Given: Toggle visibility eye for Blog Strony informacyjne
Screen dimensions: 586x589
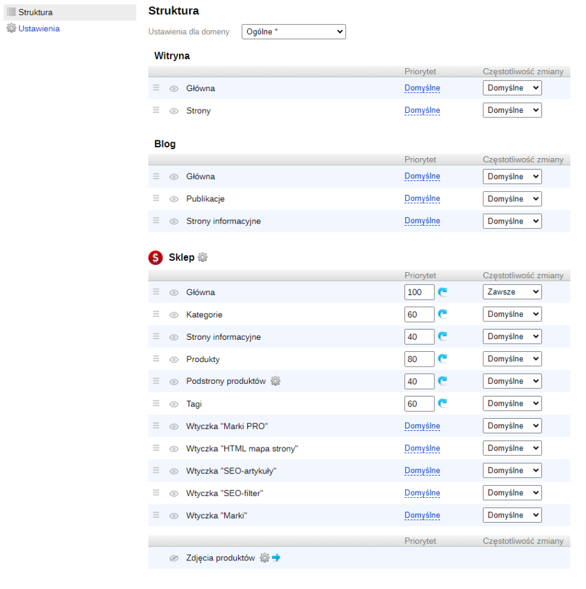Looking at the screenshot, I should [x=174, y=221].
